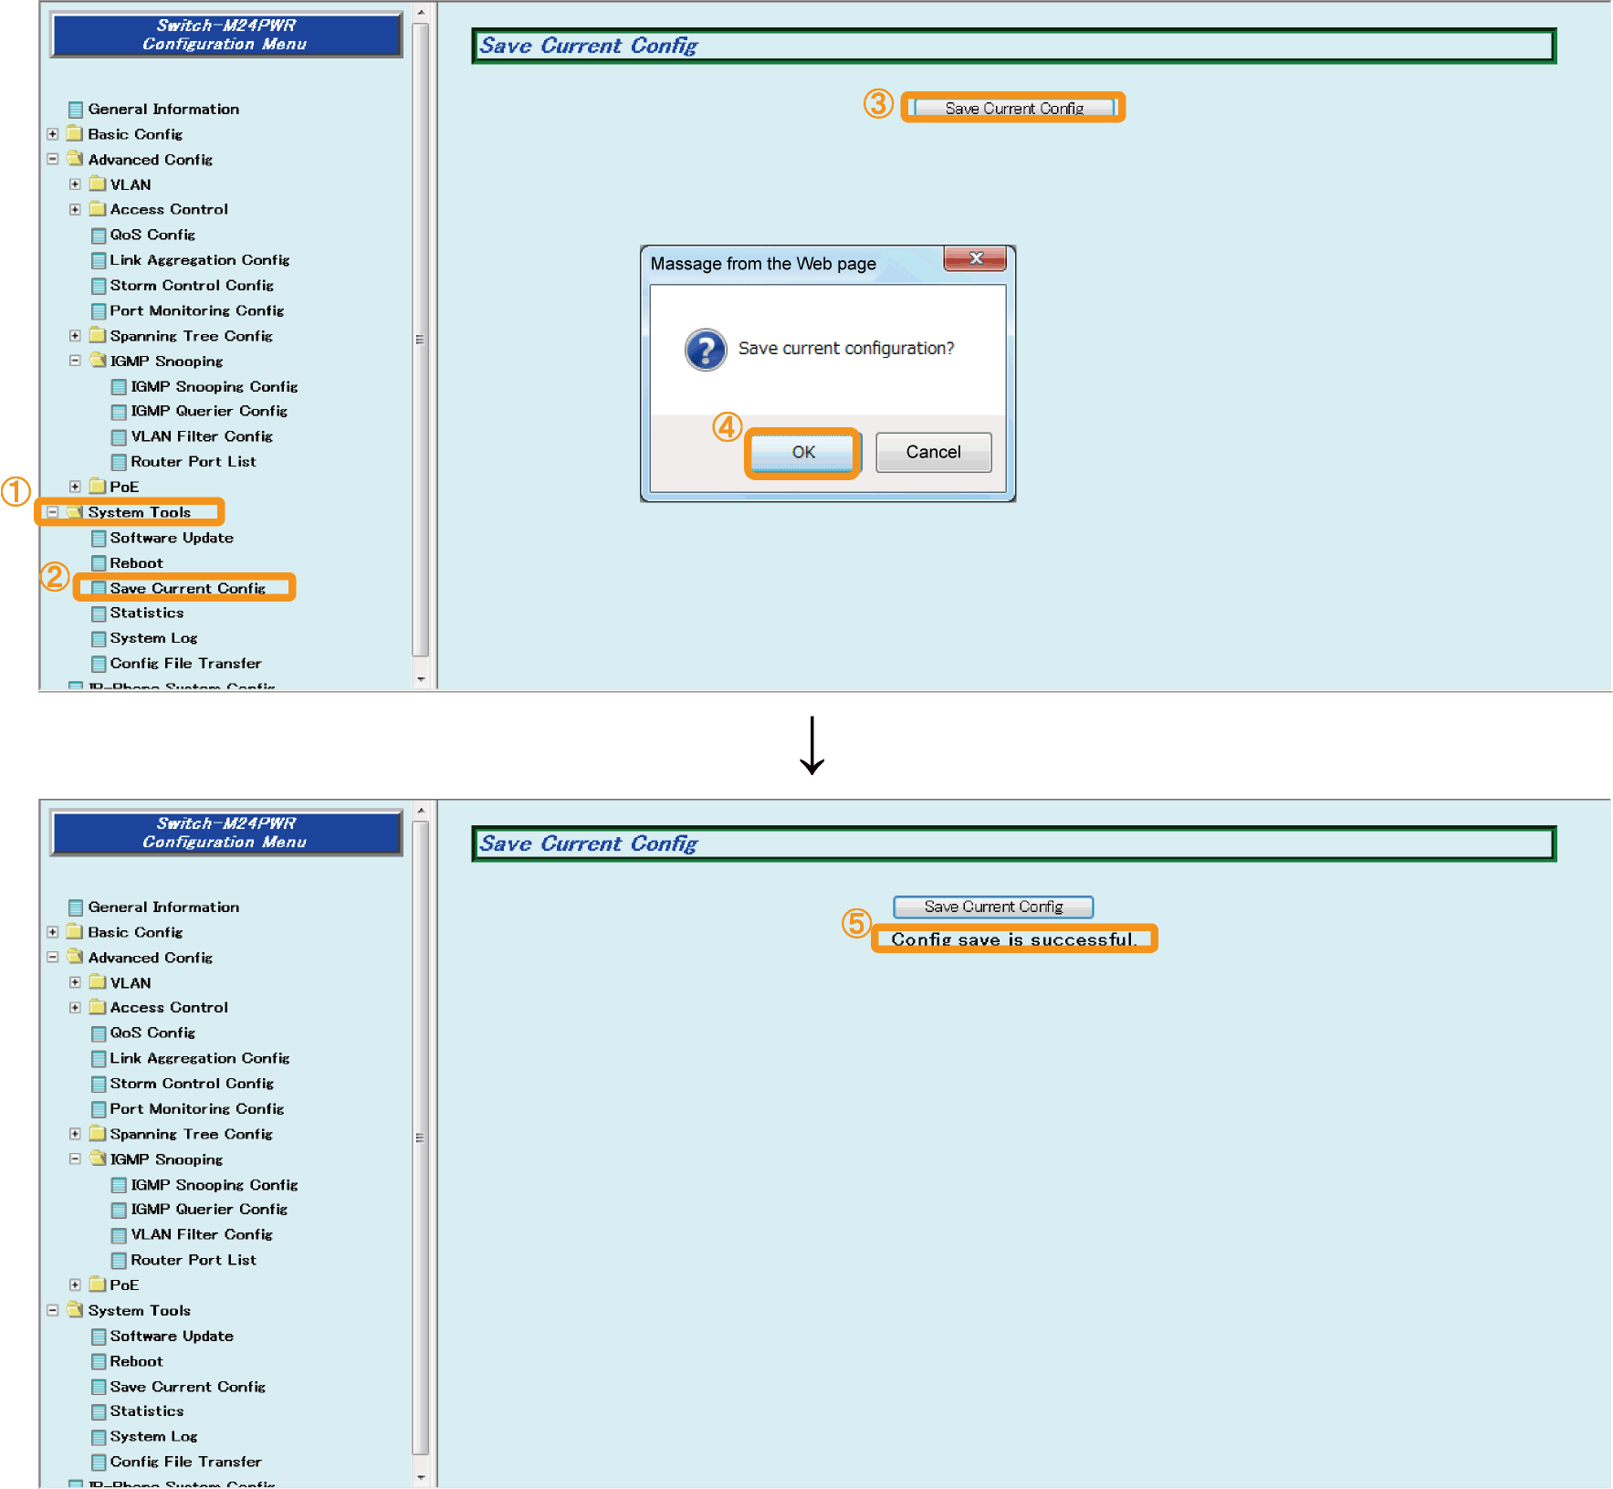Click OK to confirm saving configuration
1613x1489 pixels.
[803, 453]
